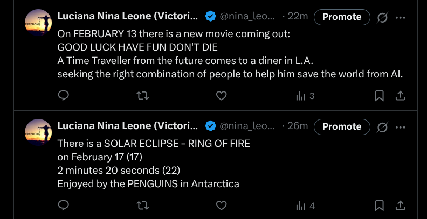Promote the movie tweet
The width and height of the screenshot is (427, 219).
[342, 17]
